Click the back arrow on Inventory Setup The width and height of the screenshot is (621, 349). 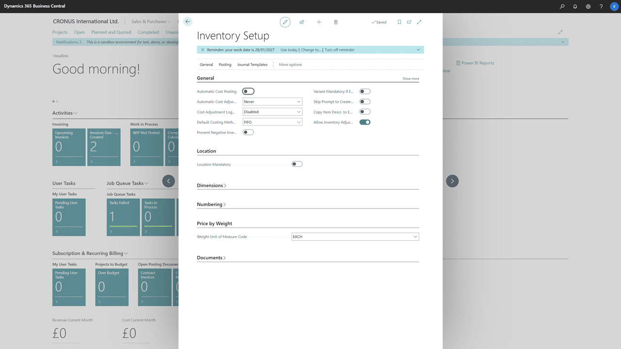pyautogui.click(x=188, y=22)
